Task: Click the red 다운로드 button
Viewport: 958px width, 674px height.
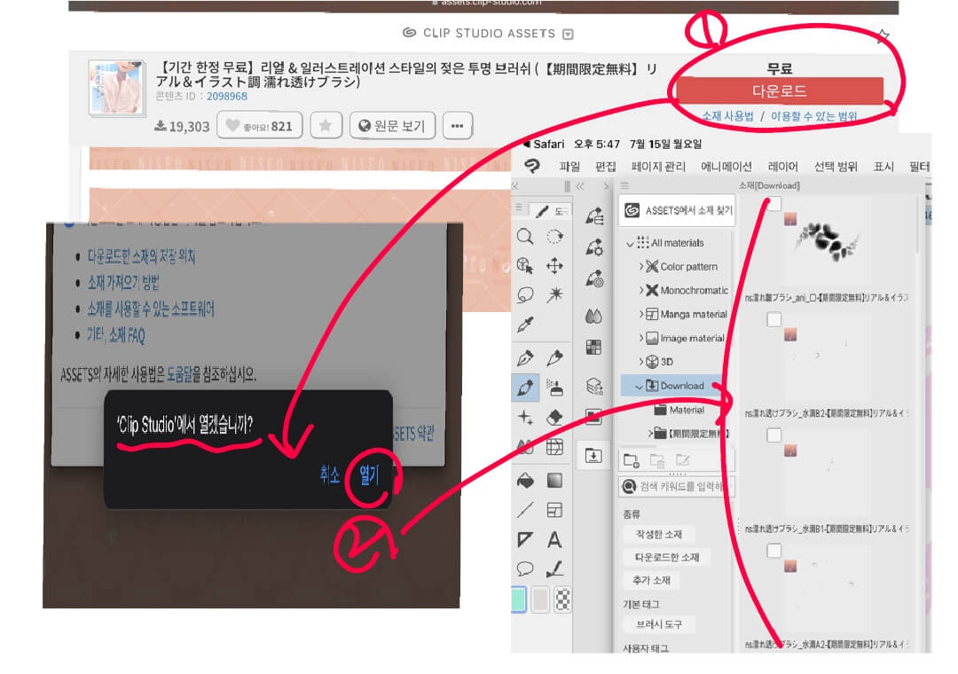Action: click(780, 91)
